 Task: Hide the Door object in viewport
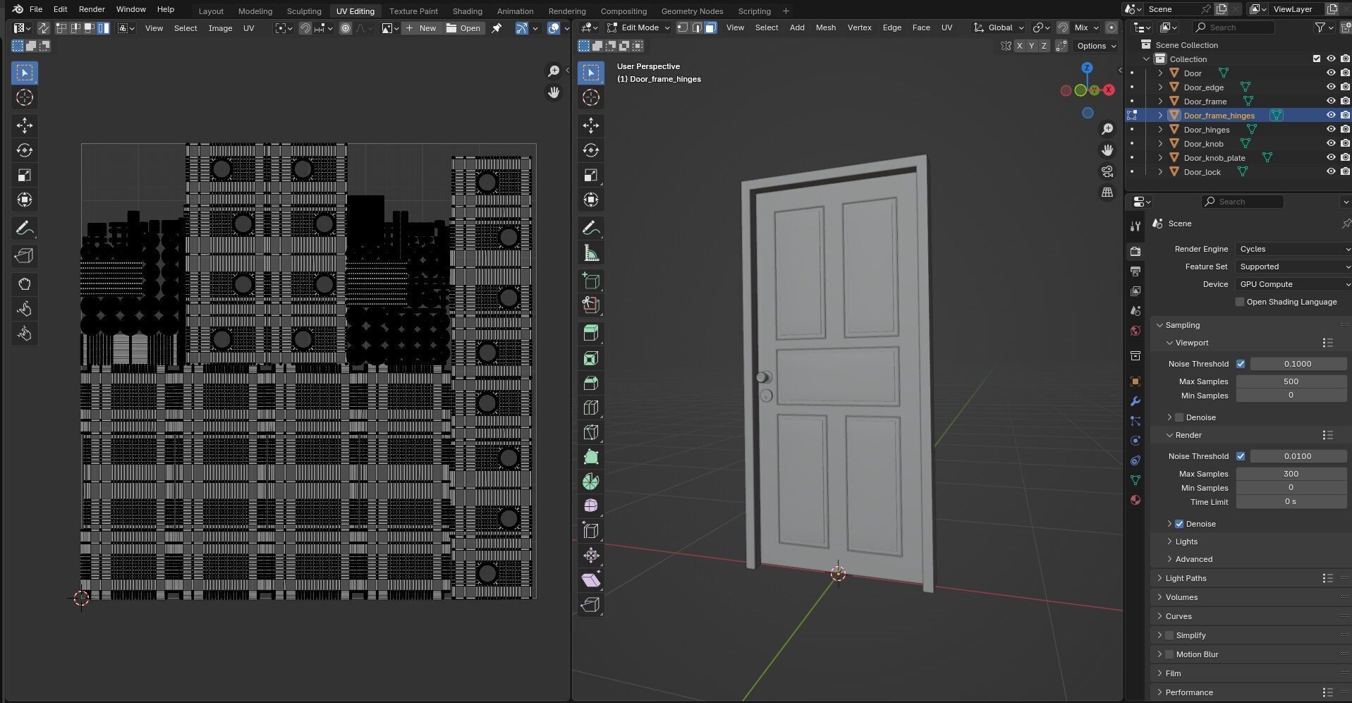click(1331, 73)
